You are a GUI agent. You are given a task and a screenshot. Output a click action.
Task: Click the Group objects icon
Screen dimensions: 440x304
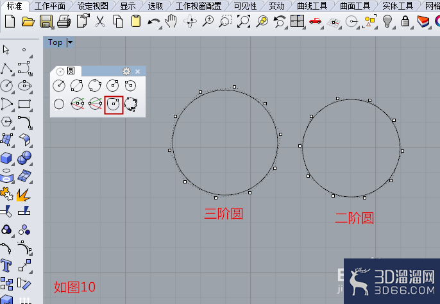click(x=6, y=230)
